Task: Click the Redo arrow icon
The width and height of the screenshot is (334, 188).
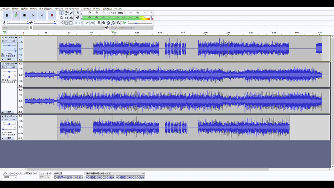Action: (x=92, y=23)
